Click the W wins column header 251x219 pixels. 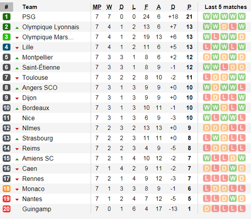tap(109, 7)
